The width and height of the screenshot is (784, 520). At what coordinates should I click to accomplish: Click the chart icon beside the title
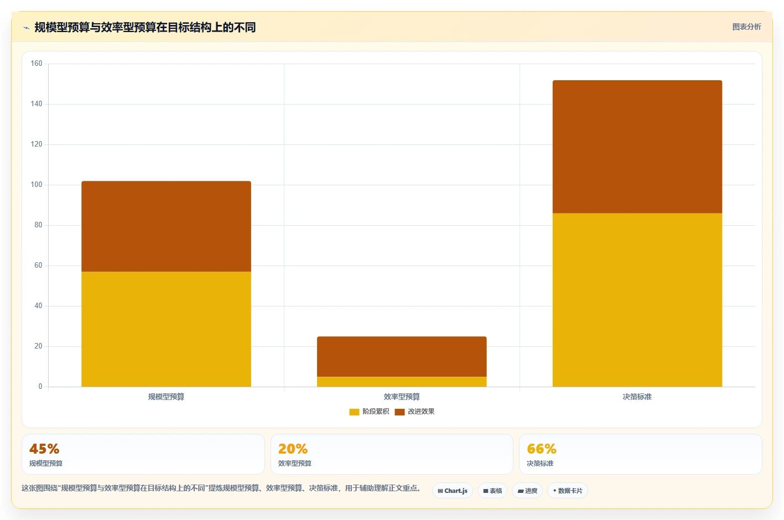(26, 28)
